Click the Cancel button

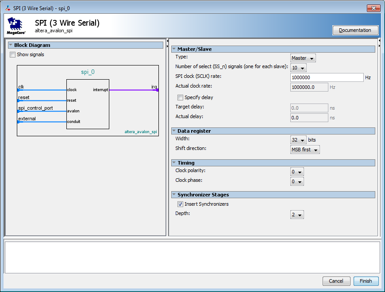336,280
